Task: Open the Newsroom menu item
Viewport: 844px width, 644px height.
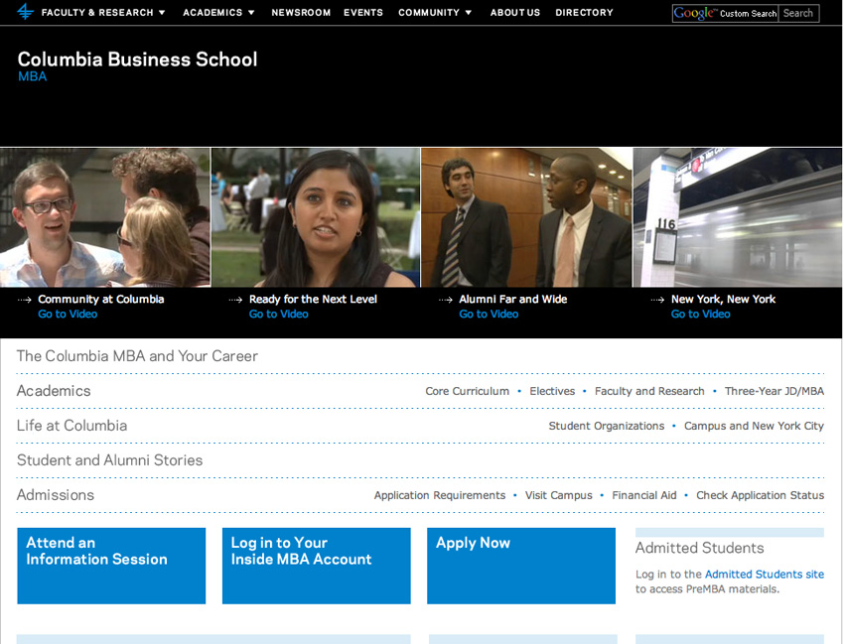Action: (x=301, y=13)
